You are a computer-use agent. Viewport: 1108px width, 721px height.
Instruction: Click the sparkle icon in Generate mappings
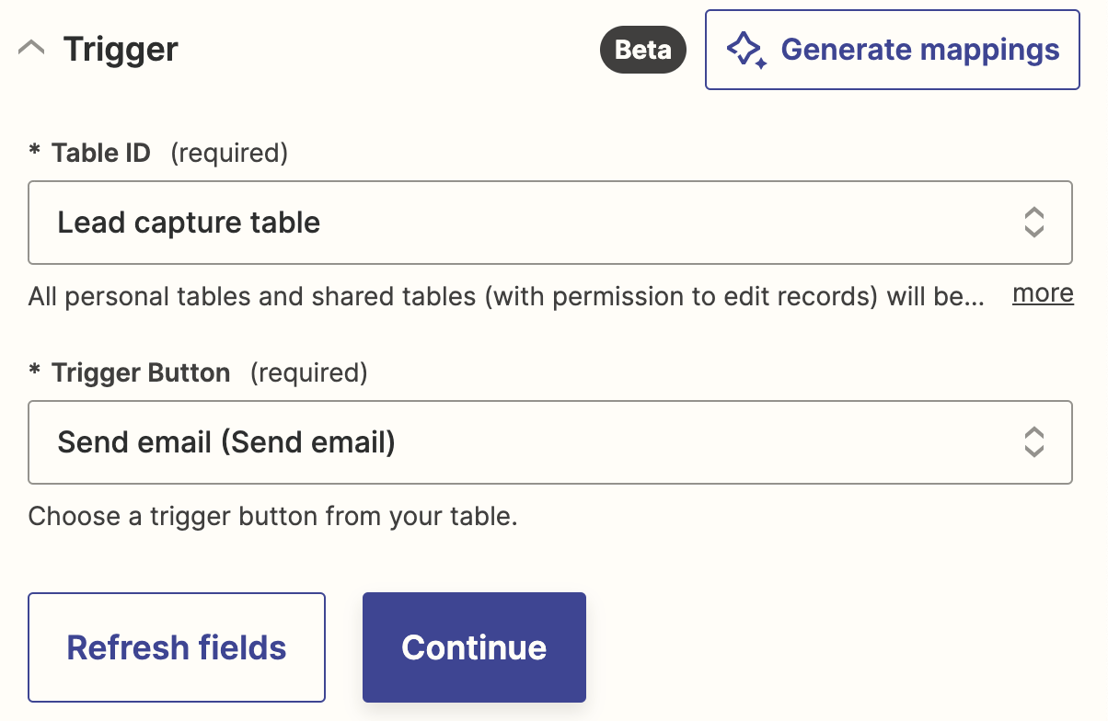click(x=745, y=50)
